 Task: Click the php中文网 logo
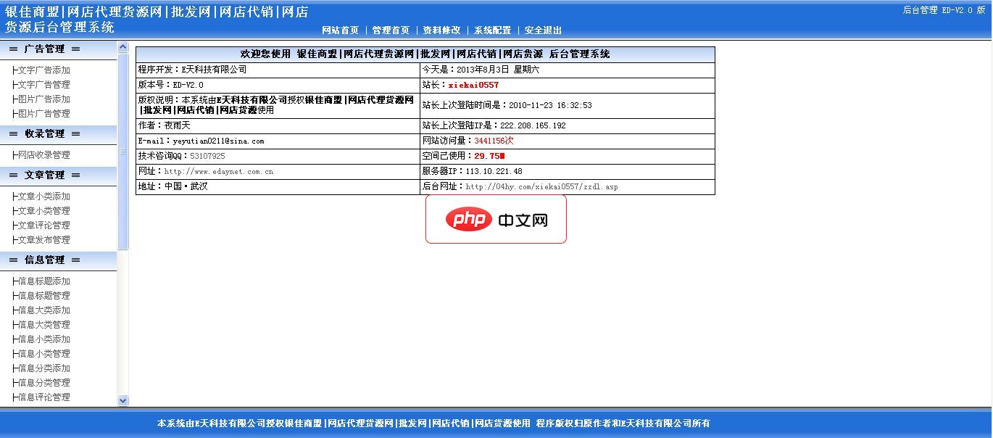495,219
